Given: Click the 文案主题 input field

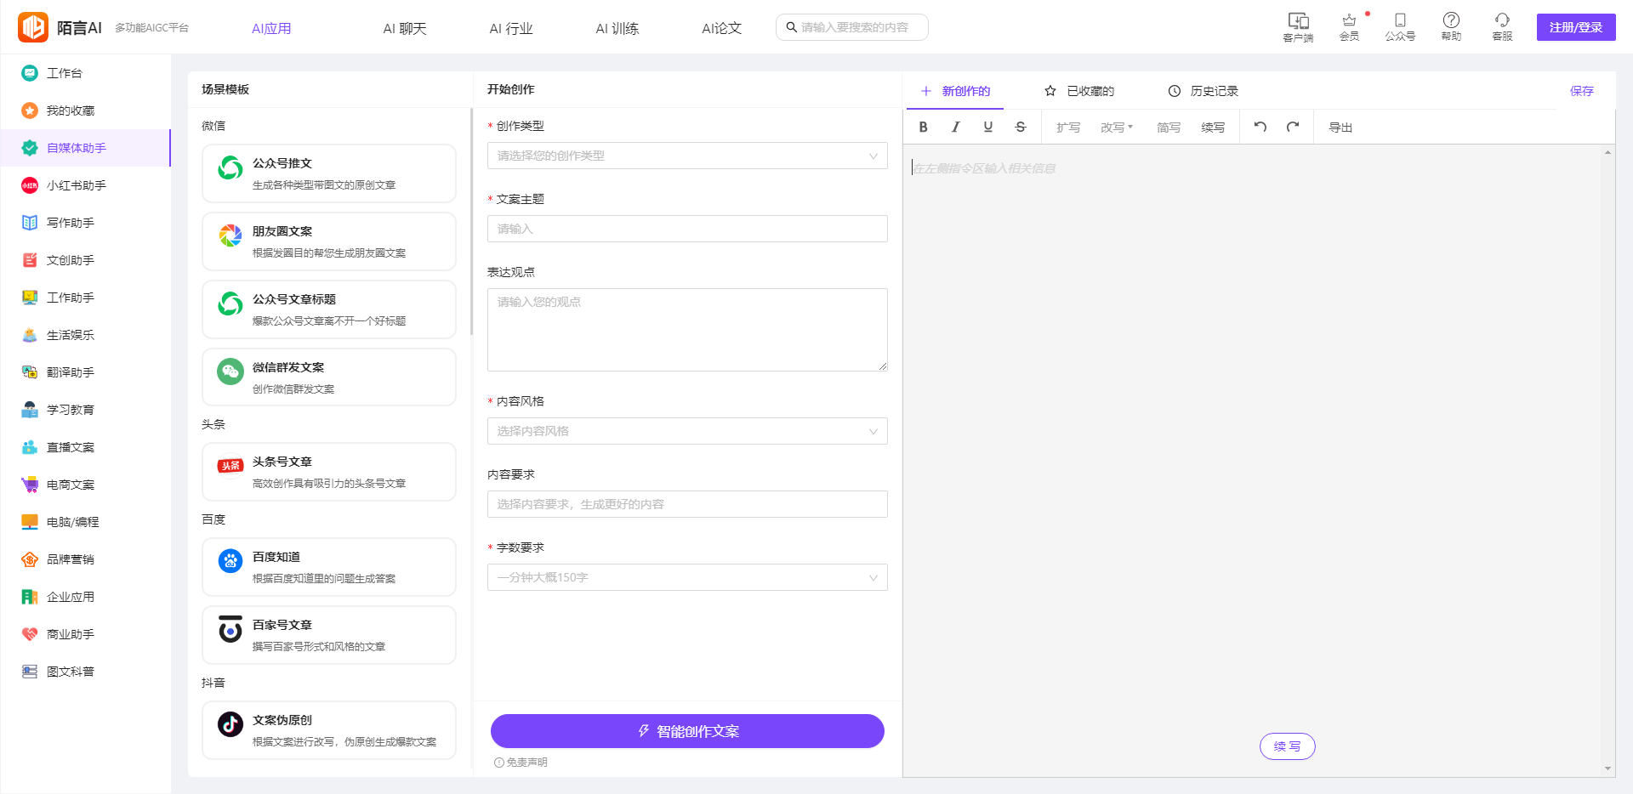Looking at the screenshot, I should pyautogui.click(x=687, y=229).
